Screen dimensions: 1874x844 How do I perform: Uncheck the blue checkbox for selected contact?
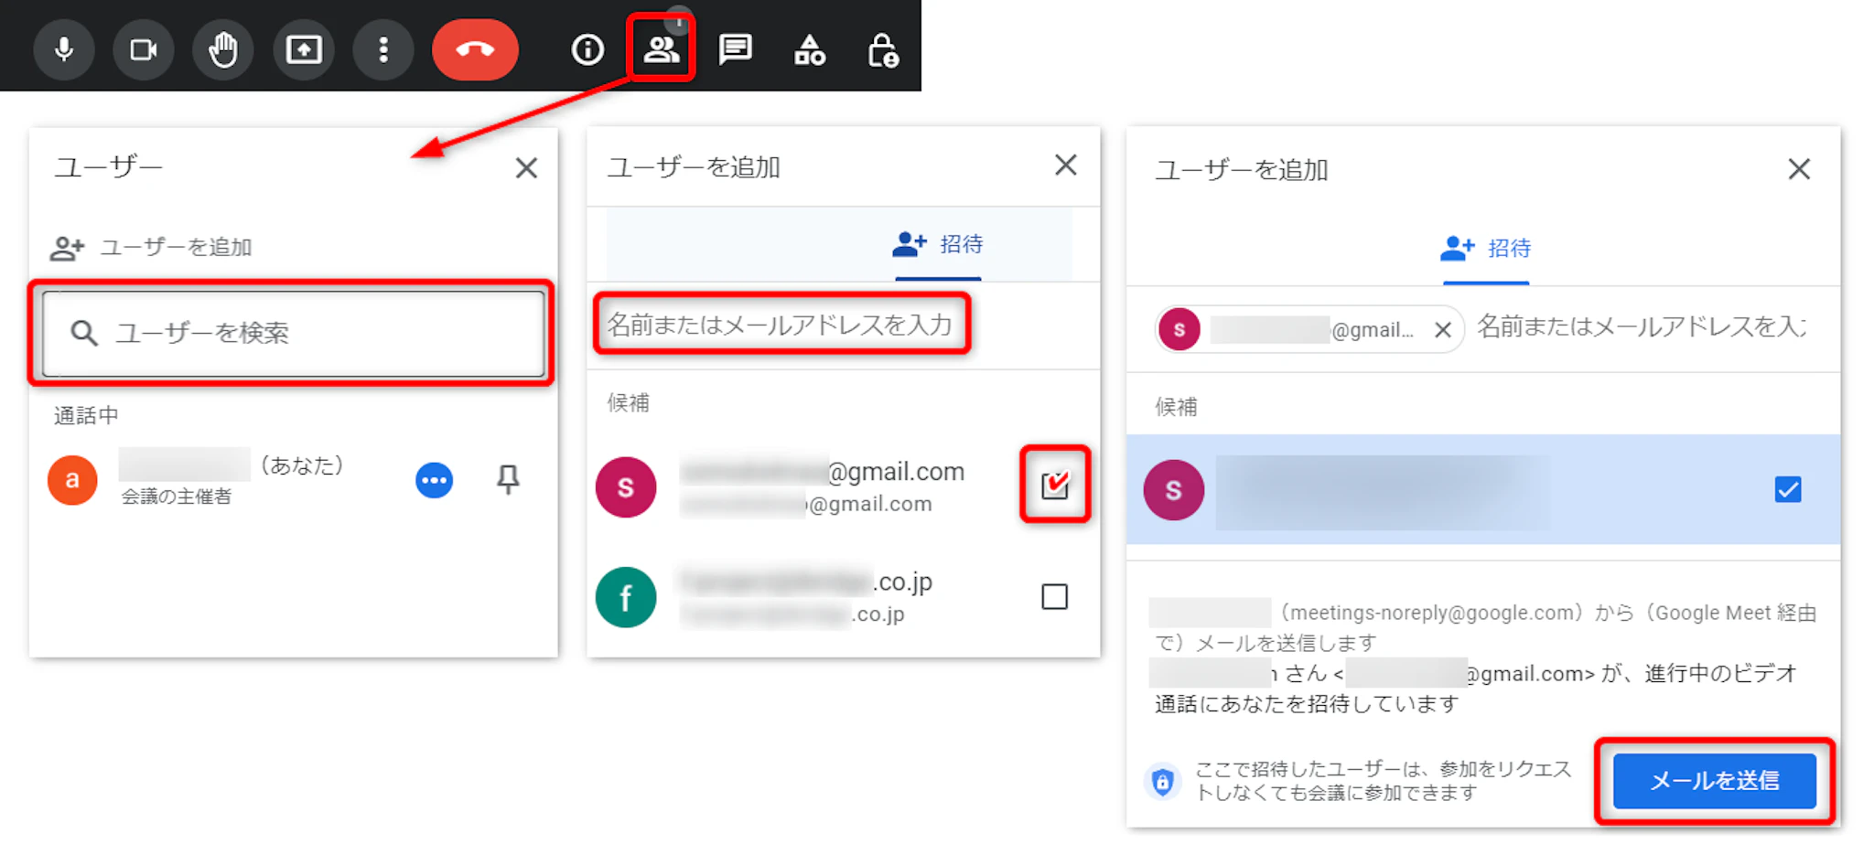(x=1787, y=490)
